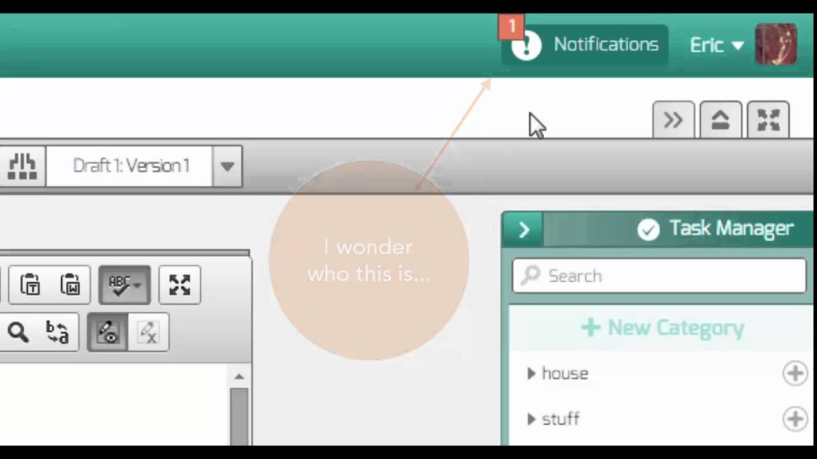817x459 pixels.
Task: Click the editor vertical scrollbar thumb
Action: pos(239,416)
